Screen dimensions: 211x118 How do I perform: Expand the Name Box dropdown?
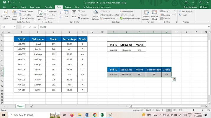click(15, 27)
